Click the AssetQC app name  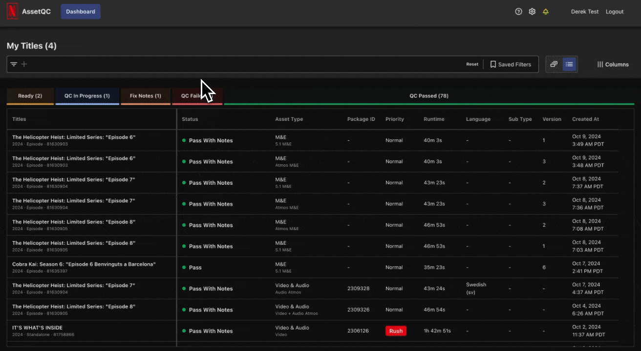click(x=36, y=12)
